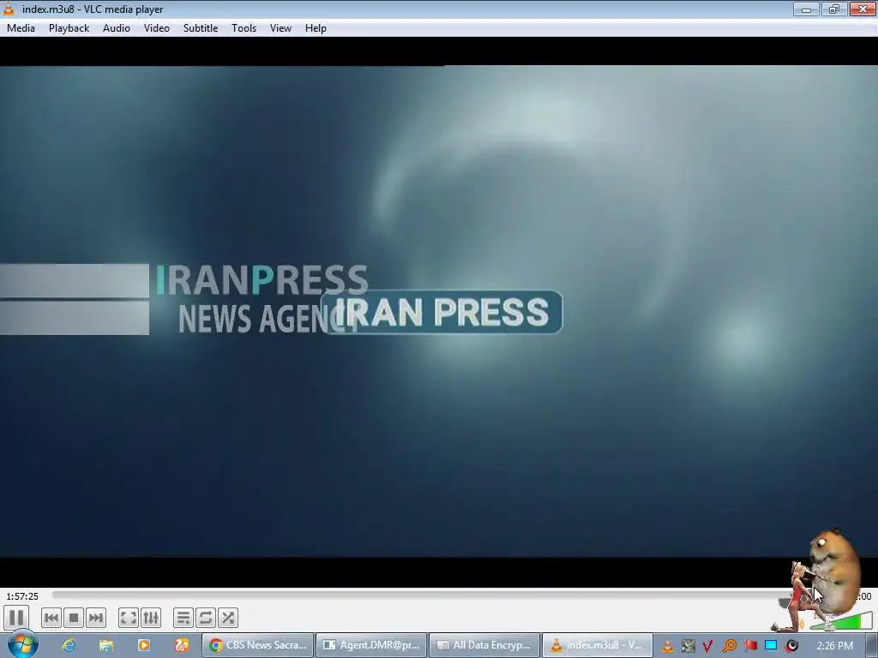The image size is (878, 658).
Task: Skip to previous media item
Action: click(51, 618)
